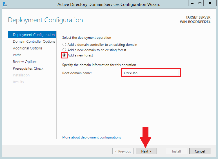The image size is (218, 159).
Task: Open the Deployment Configuration step
Action: point(34,35)
